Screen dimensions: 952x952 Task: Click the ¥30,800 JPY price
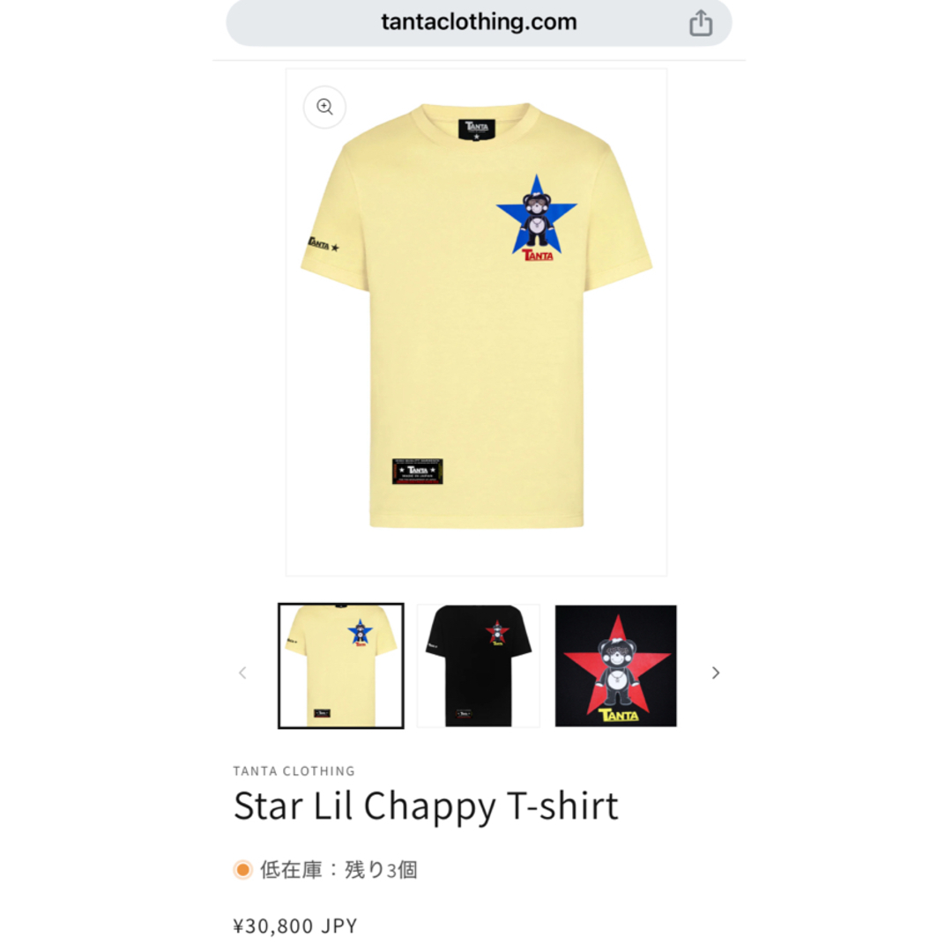point(295,926)
